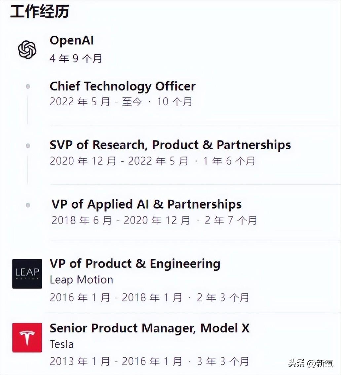Open Chief Technology Officer position title

[123, 86]
